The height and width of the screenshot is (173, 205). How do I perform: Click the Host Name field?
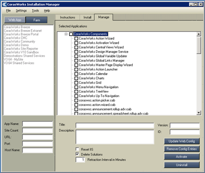(x=38, y=150)
